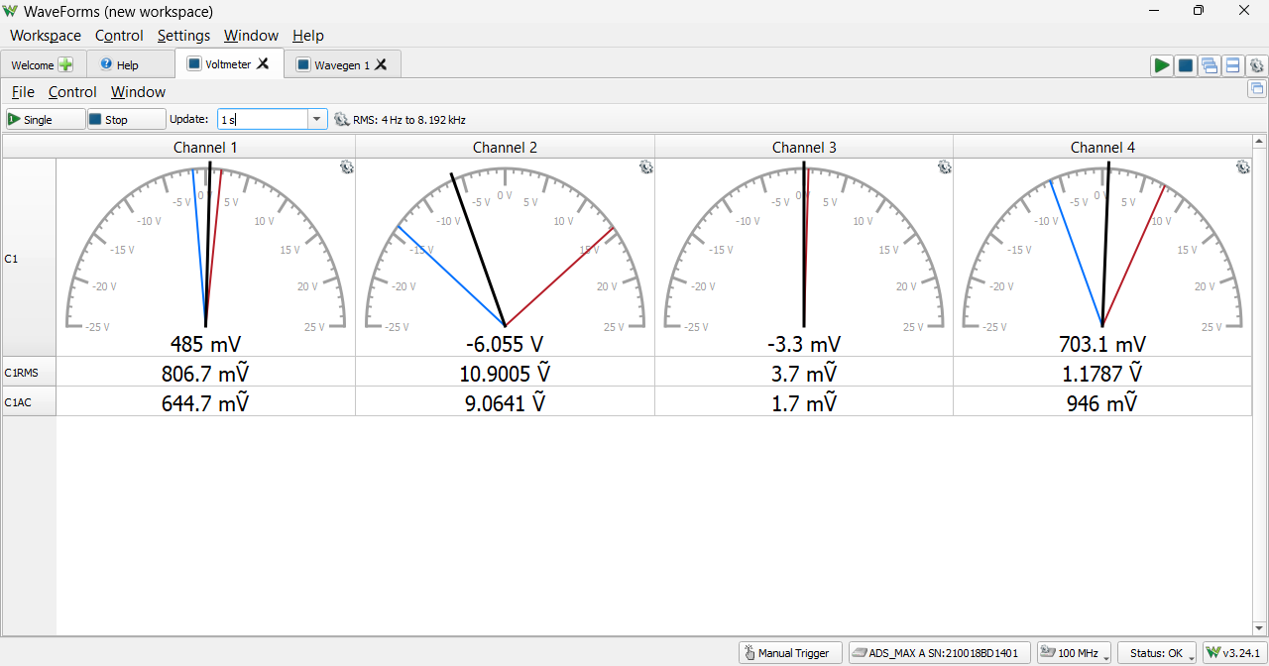Click the Manual Trigger button in status bar
This screenshot has width=1269, height=666.
click(790, 653)
